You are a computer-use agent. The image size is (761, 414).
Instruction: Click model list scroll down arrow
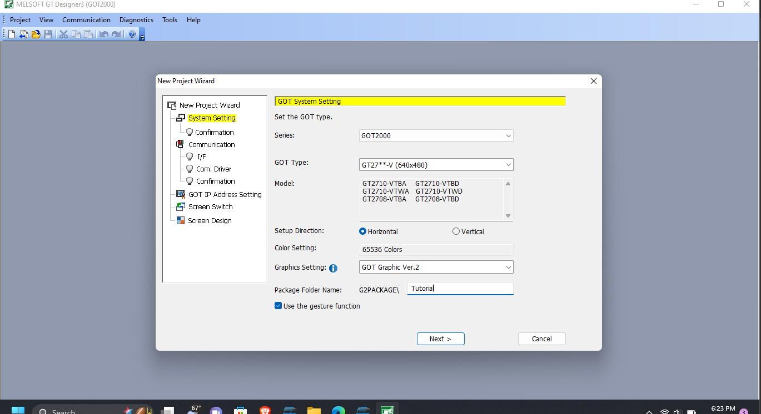pyautogui.click(x=508, y=216)
